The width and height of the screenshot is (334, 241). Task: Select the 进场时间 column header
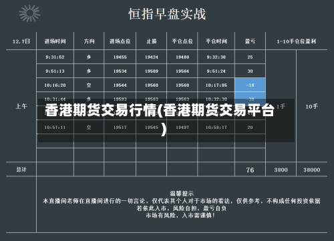(55, 41)
